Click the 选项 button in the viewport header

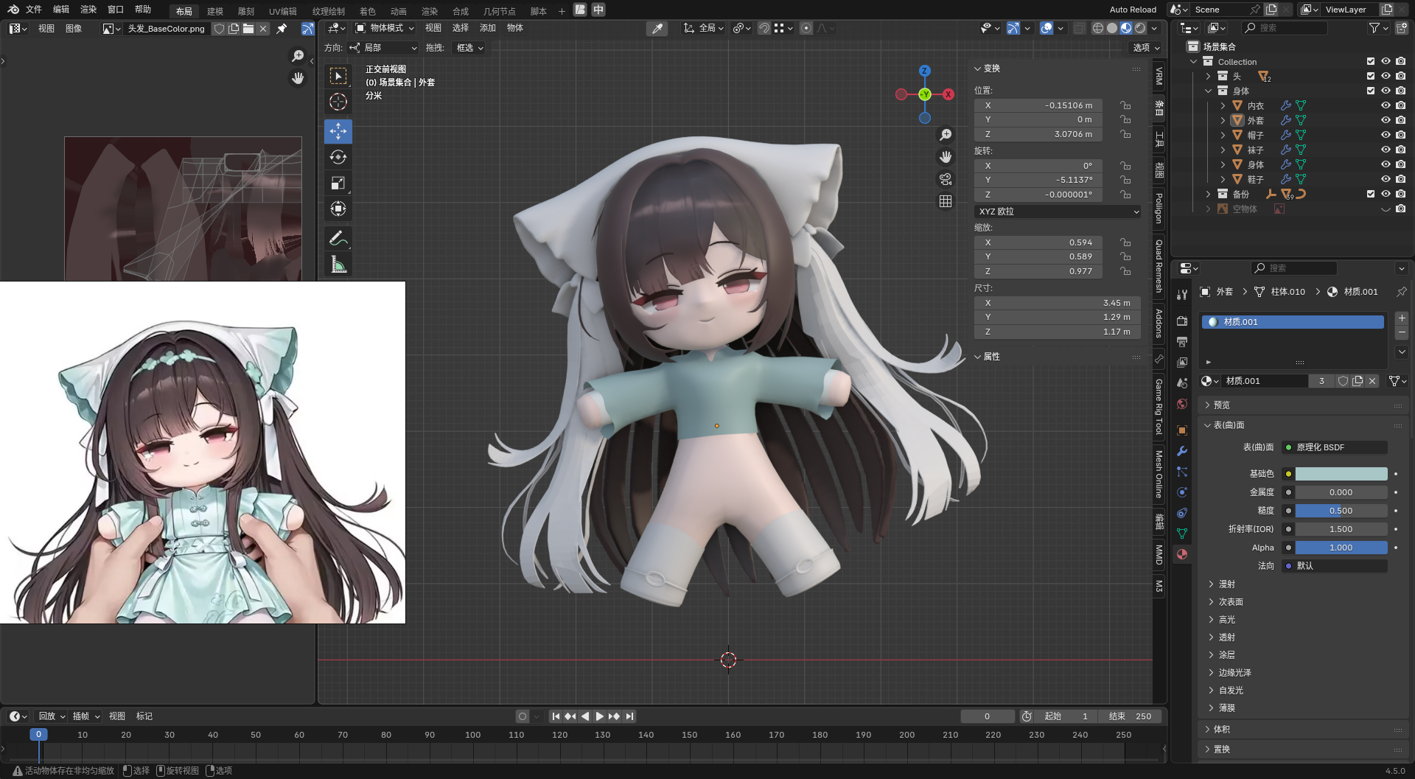(x=1146, y=48)
